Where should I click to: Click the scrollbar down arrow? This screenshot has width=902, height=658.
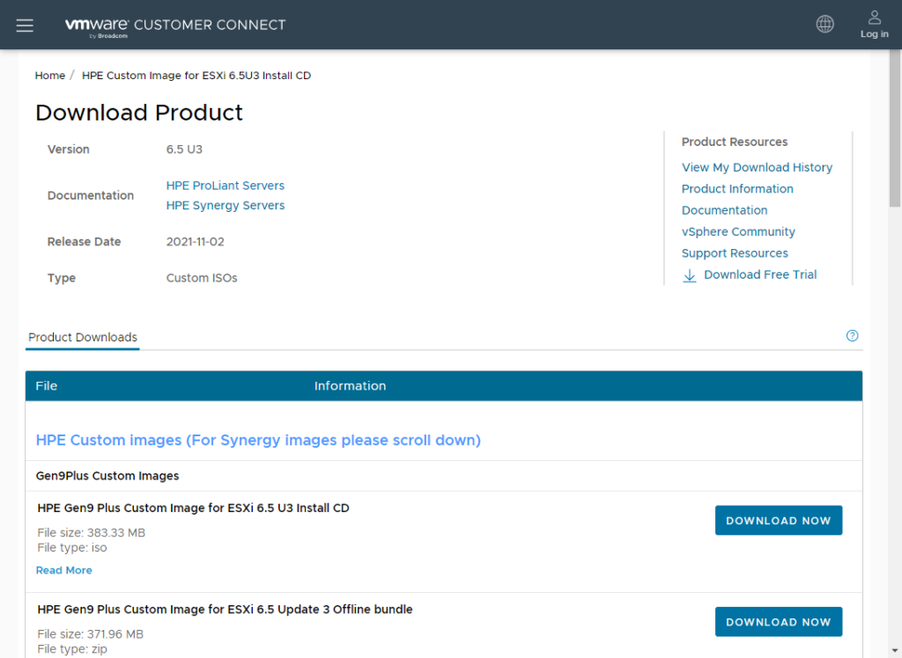click(x=895, y=652)
